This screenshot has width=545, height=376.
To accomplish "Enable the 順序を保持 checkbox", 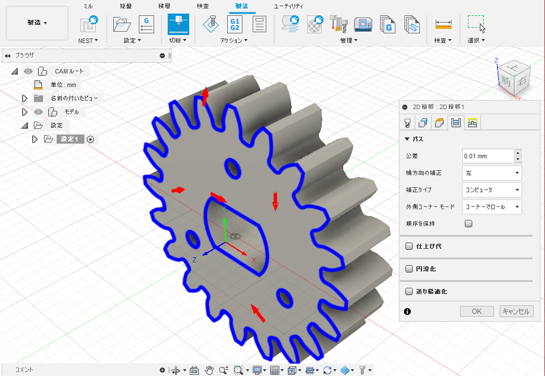I will pyautogui.click(x=469, y=223).
